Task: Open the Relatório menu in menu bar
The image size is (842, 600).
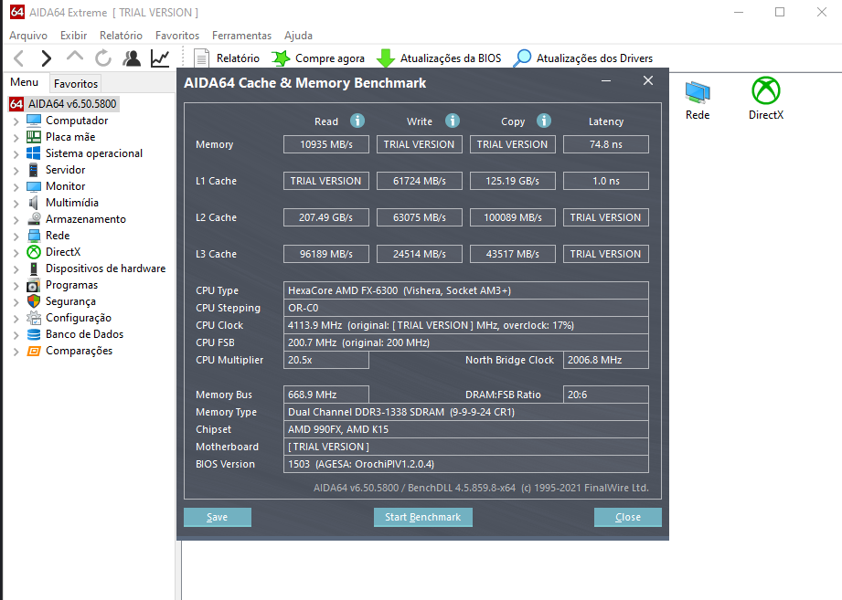Action: point(121,36)
